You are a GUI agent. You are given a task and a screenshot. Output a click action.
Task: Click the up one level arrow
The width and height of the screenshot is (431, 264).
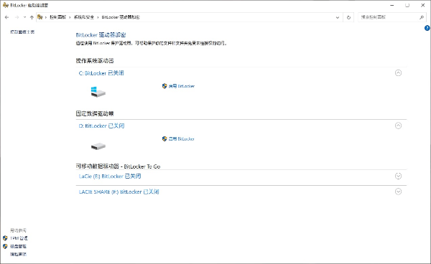[32, 17]
